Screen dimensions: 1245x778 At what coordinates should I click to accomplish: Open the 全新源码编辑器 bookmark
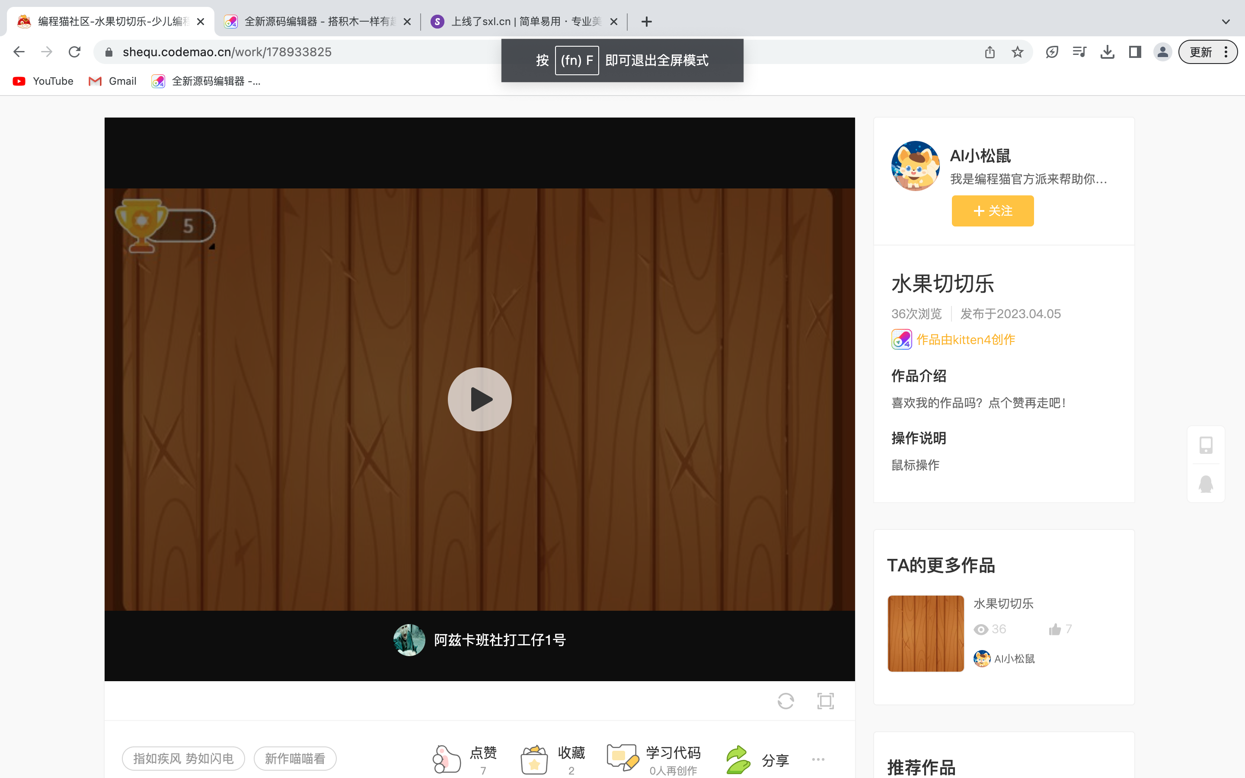click(206, 81)
